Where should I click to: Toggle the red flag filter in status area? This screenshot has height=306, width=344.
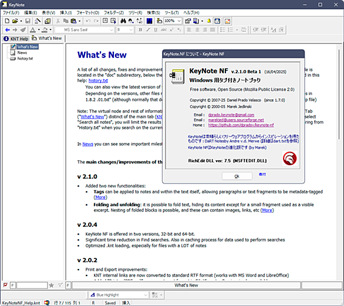pyautogui.click(x=5, y=285)
